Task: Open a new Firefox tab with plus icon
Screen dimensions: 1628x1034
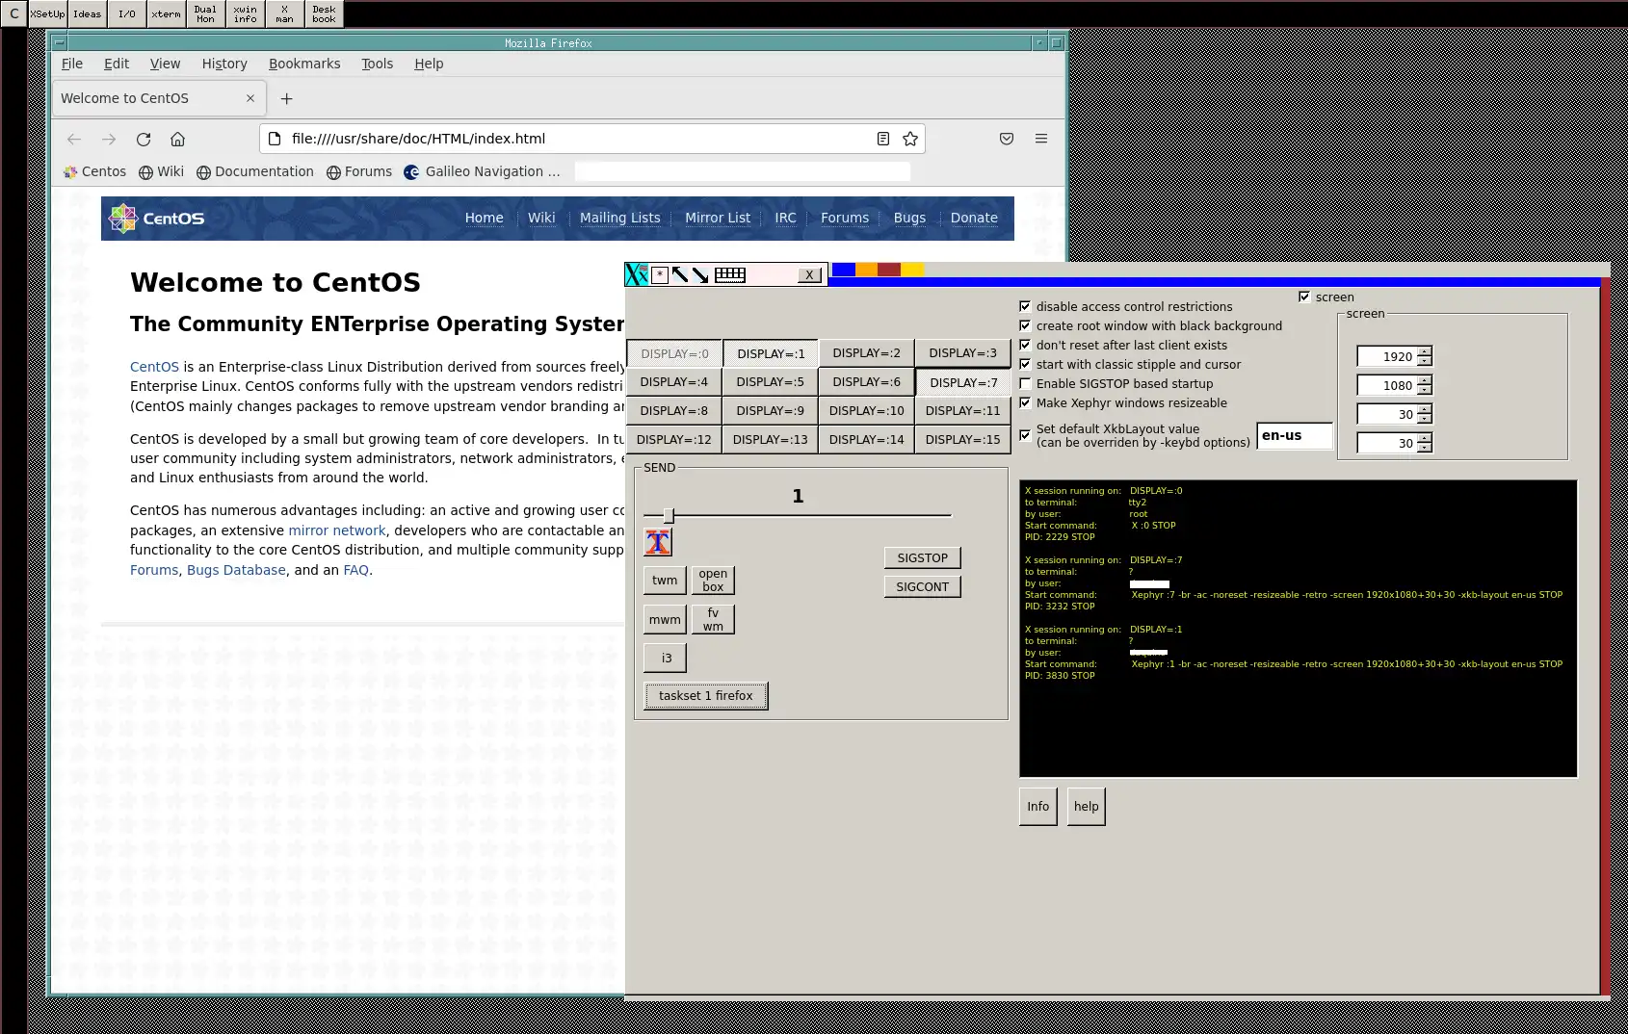Action: click(286, 98)
